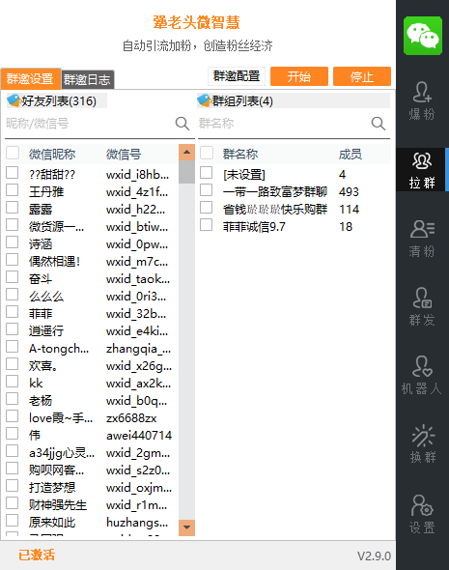Check the friend 老杨
Image resolution: width=449 pixels, height=570 pixels.
[x=13, y=399]
